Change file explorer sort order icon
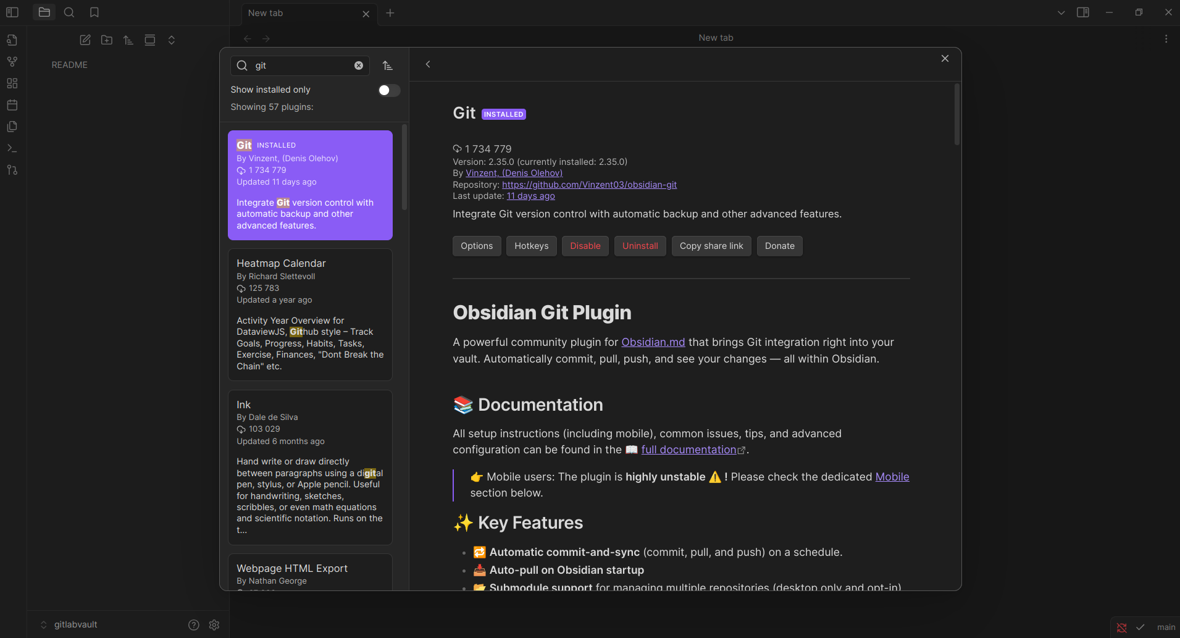This screenshot has height=638, width=1180. tap(128, 40)
